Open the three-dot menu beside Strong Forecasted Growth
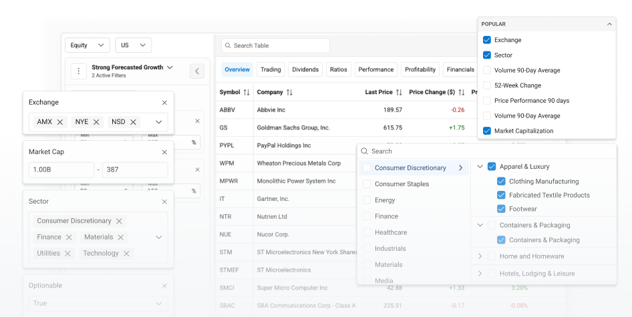The width and height of the screenshot is (632, 317). pos(79,71)
